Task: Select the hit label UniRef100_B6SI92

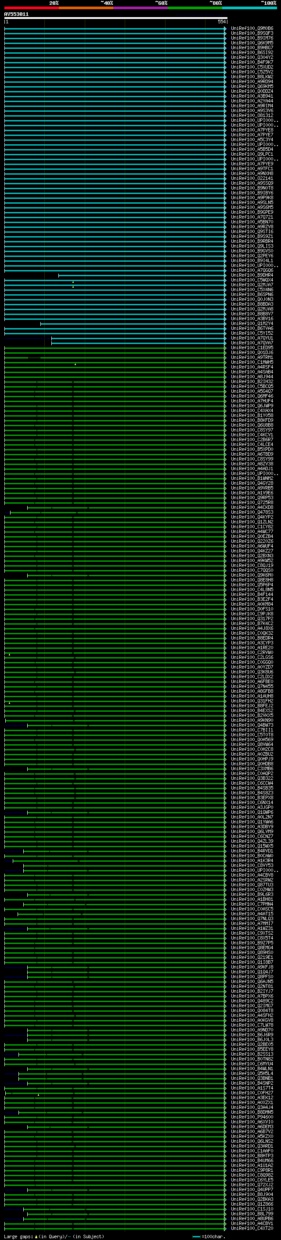Action: point(252,52)
